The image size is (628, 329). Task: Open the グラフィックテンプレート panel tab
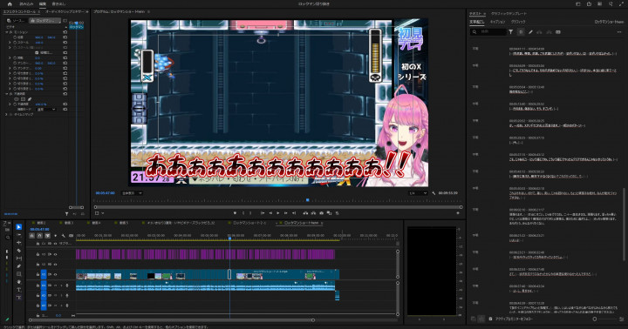point(509,14)
